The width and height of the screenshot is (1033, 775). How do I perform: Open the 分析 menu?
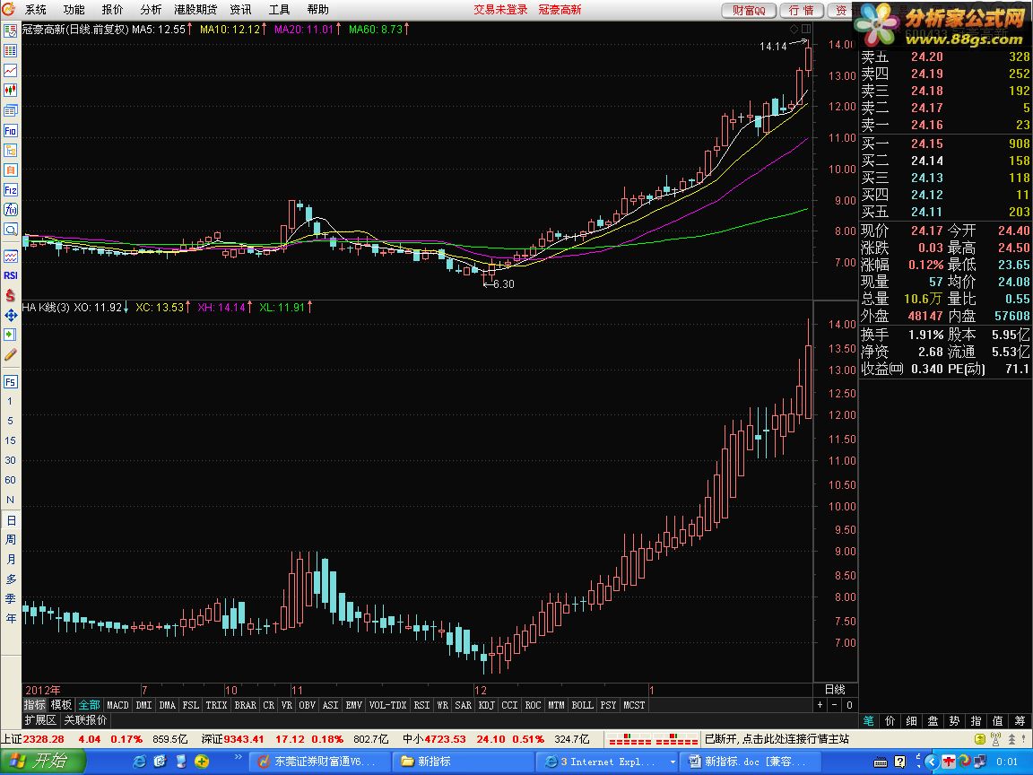point(151,9)
